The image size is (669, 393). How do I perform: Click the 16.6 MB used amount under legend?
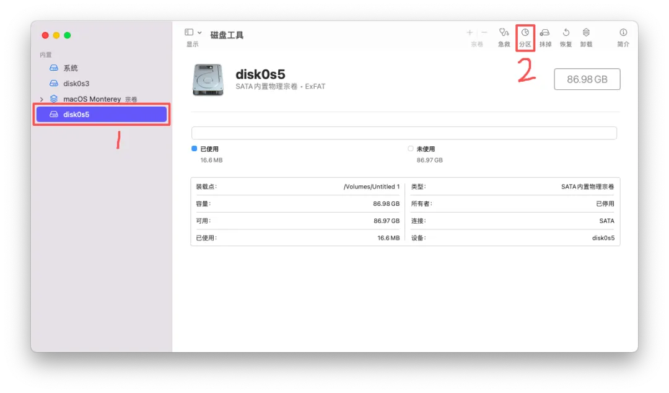point(212,160)
